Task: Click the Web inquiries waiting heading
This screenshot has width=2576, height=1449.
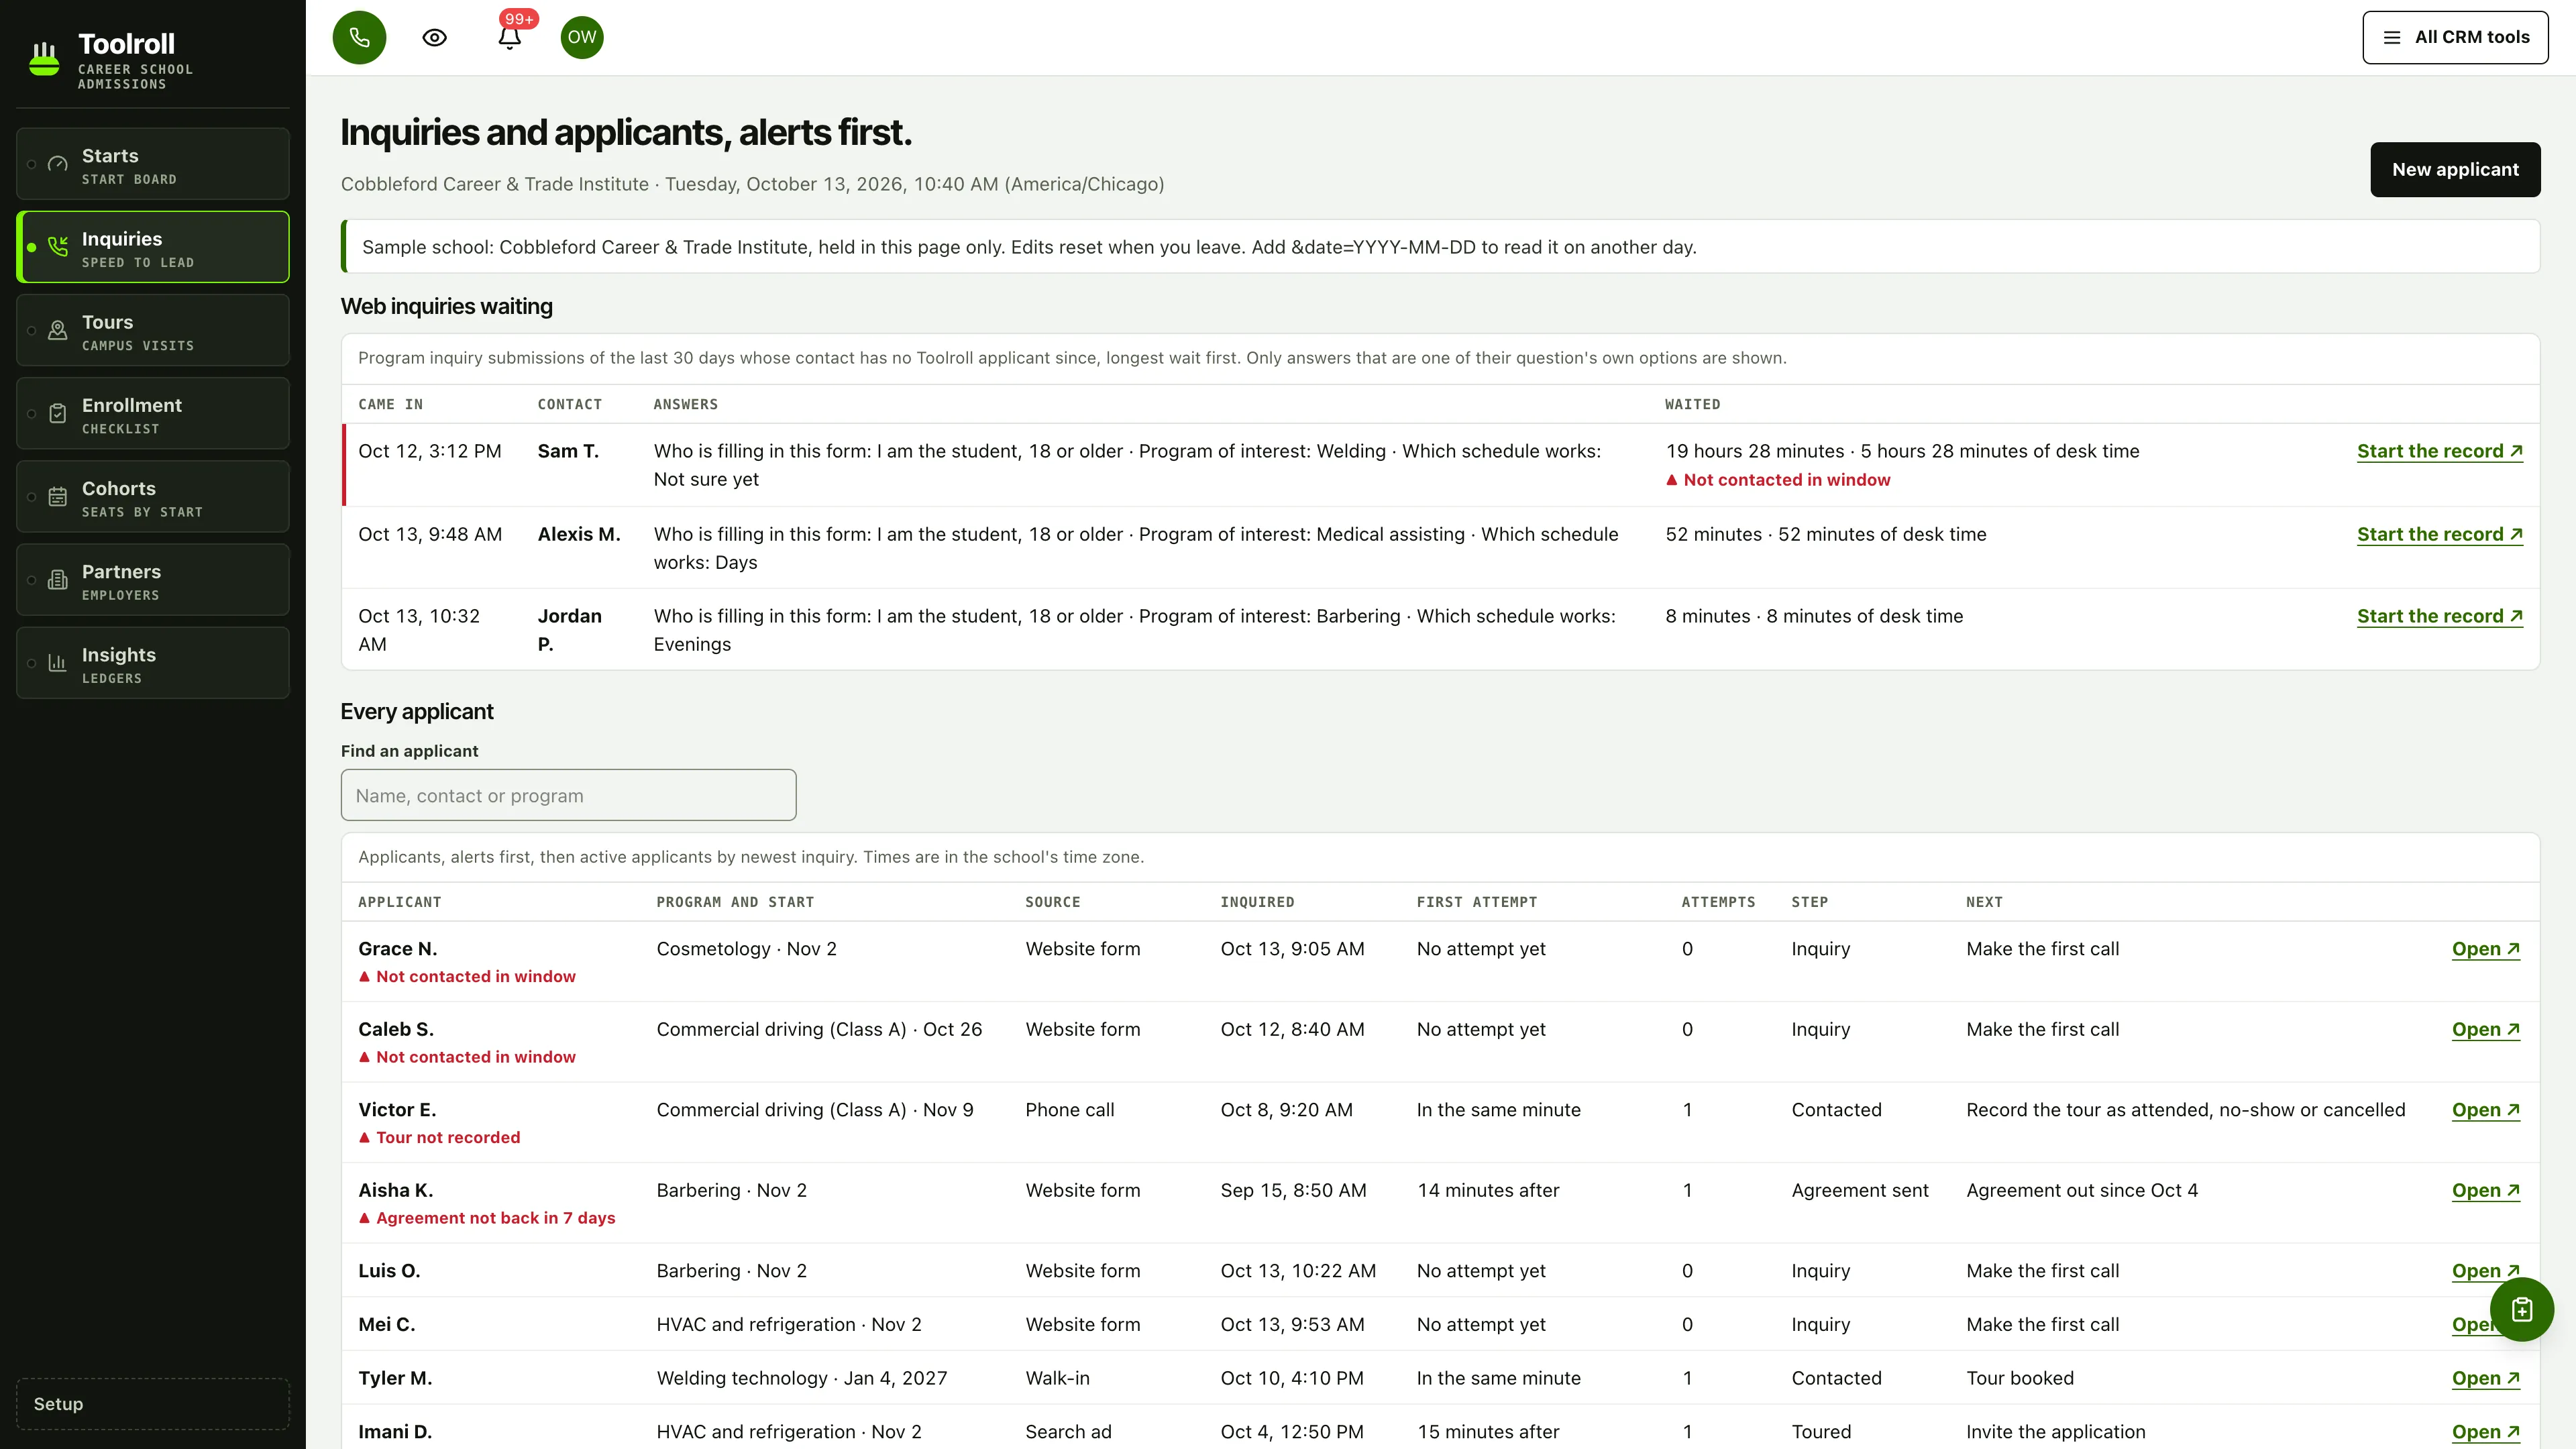Action: [x=446, y=306]
